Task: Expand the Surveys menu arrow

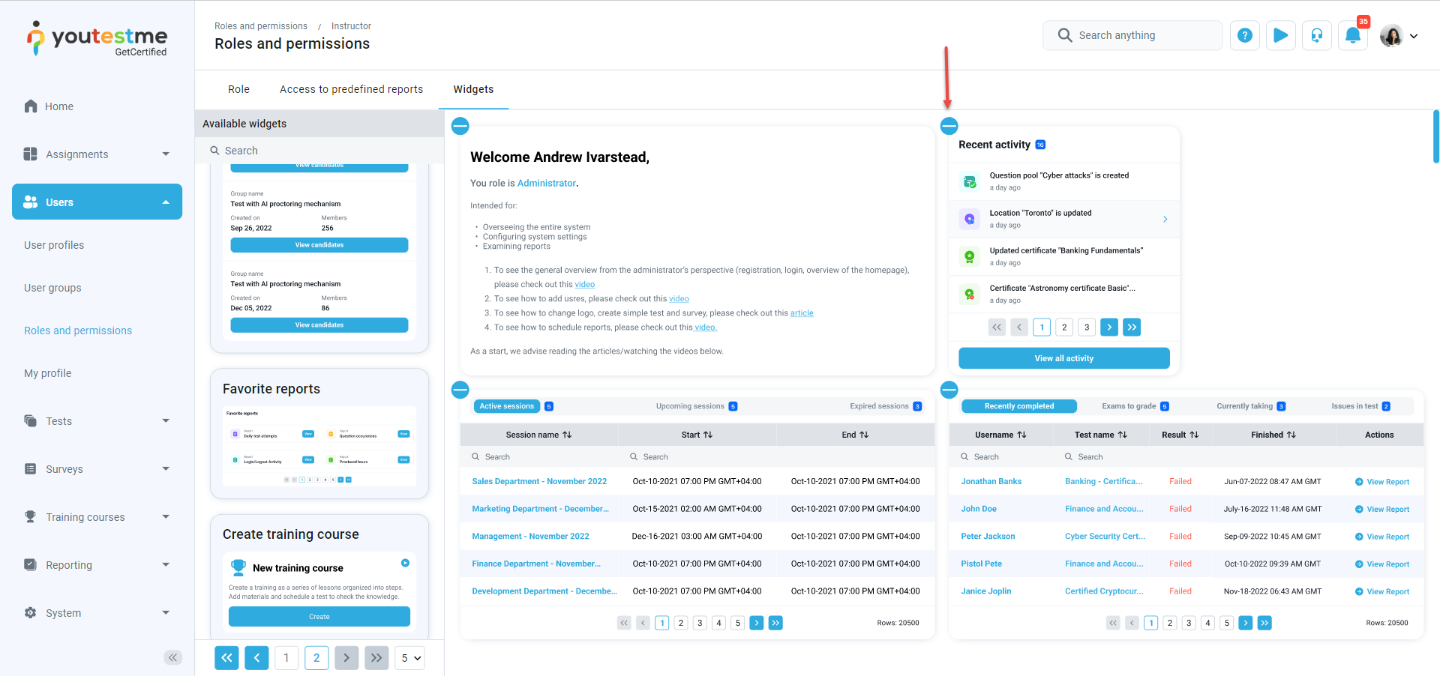Action: 166,469
